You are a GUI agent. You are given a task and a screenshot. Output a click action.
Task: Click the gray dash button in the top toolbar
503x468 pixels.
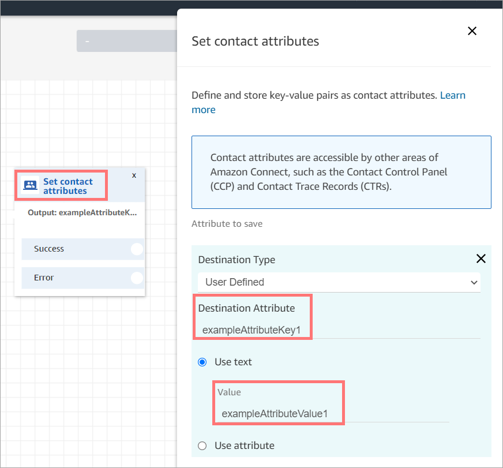(x=126, y=40)
